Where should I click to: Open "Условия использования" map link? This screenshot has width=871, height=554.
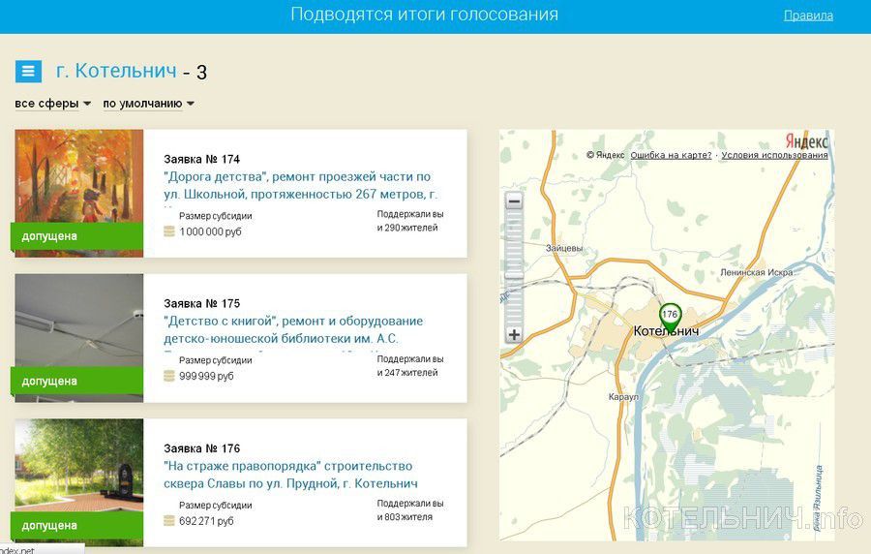(774, 155)
